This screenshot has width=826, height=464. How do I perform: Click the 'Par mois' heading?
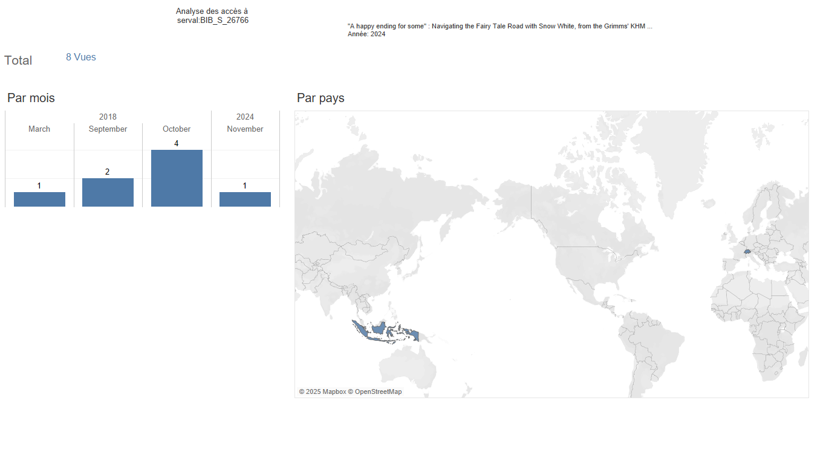(x=31, y=98)
